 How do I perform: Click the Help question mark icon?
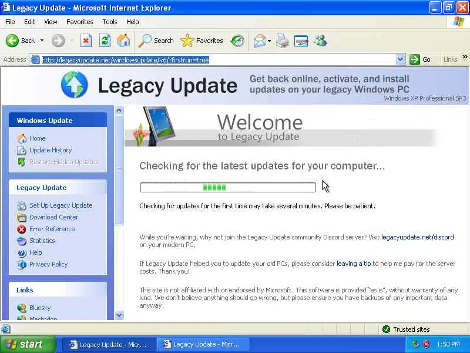pyautogui.click(x=22, y=253)
